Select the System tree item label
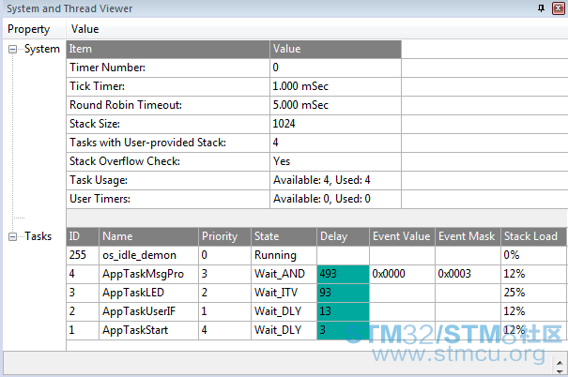This screenshot has height=377, width=568. point(41,49)
